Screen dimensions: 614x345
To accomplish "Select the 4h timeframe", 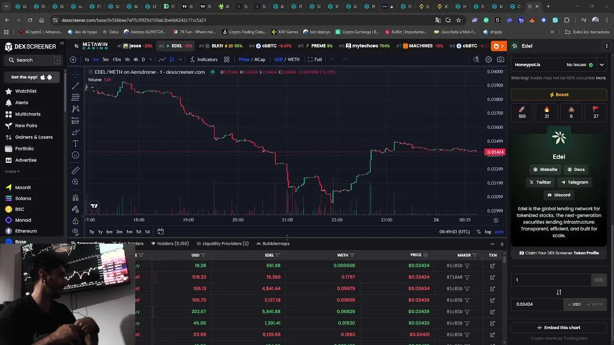I will (136, 59).
